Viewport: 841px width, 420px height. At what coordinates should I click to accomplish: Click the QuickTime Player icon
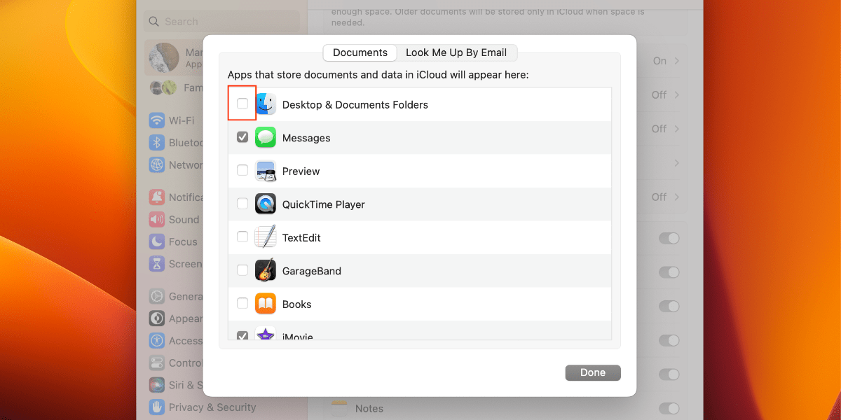[x=266, y=204]
